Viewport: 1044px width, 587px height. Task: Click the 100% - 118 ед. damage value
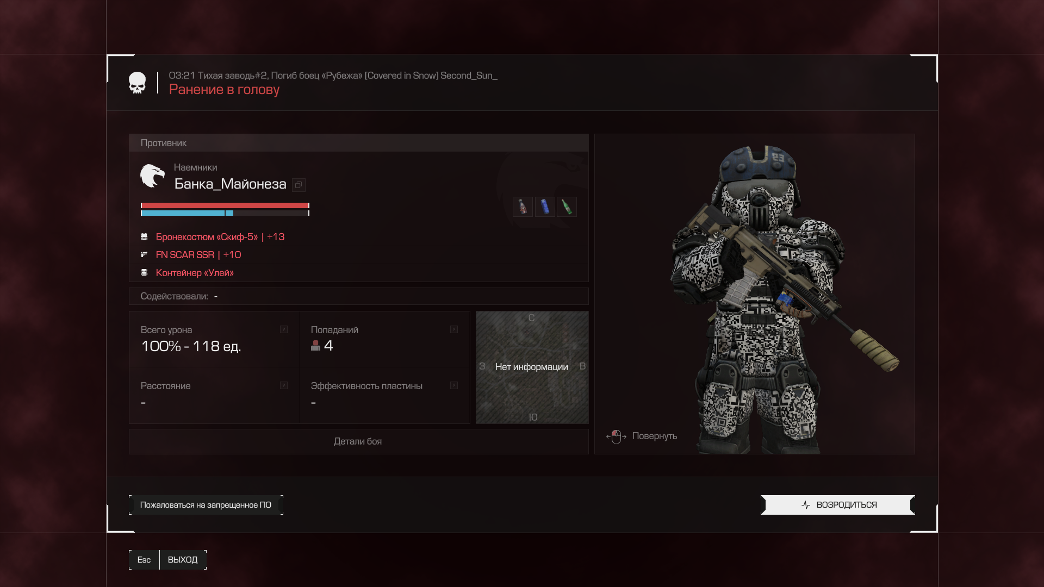191,346
